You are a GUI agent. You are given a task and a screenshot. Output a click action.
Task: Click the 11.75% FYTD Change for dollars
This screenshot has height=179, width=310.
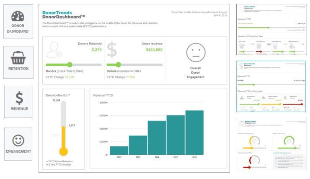point(130,77)
